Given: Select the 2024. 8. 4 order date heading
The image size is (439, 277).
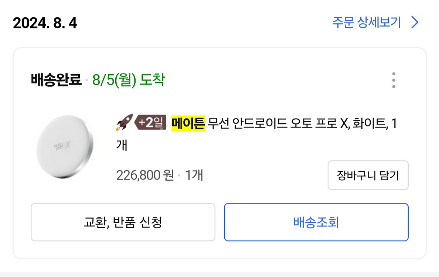Looking at the screenshot, I should pos(45,24).
